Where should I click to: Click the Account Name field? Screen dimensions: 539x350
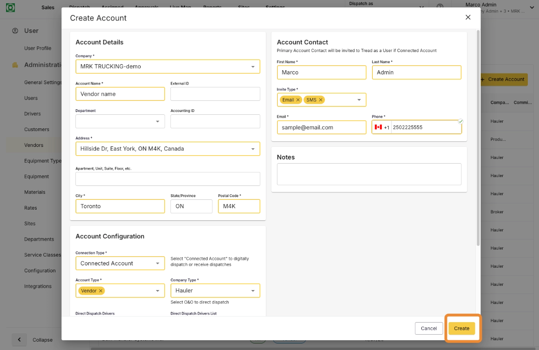pyautogui.click(x=120, y=94)
